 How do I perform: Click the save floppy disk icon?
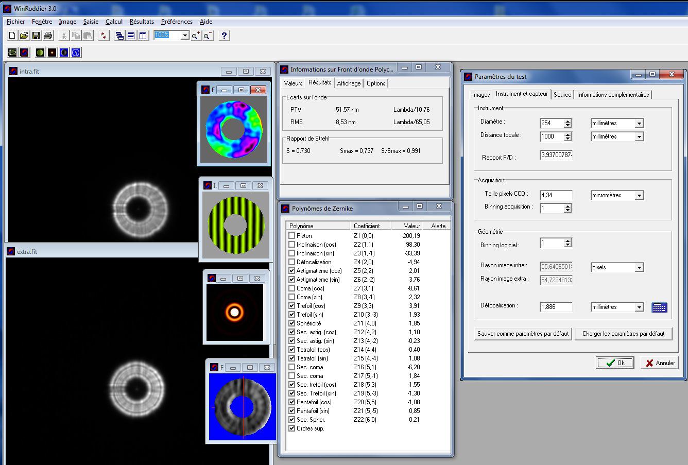[x=36, y=36]
